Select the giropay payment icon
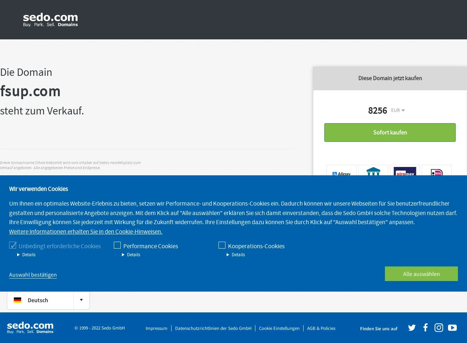This screenshot has width=467, height=343. coord(405,171)
